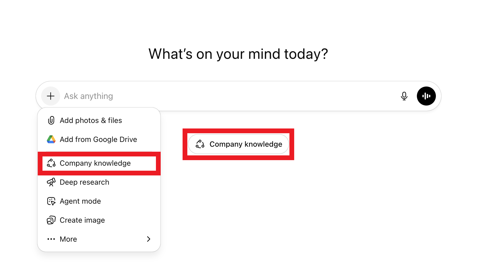
Task: Expand the More submenu chevron
Action: [x=149, y=239]
